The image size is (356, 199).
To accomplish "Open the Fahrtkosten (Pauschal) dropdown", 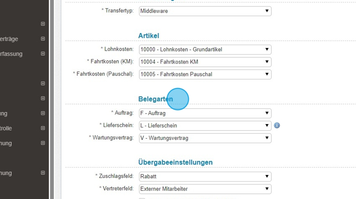I will [205, 74].
